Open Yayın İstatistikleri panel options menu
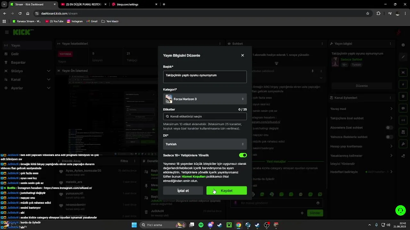The height and width of the screenshot is (230, 410). point(220,43)
